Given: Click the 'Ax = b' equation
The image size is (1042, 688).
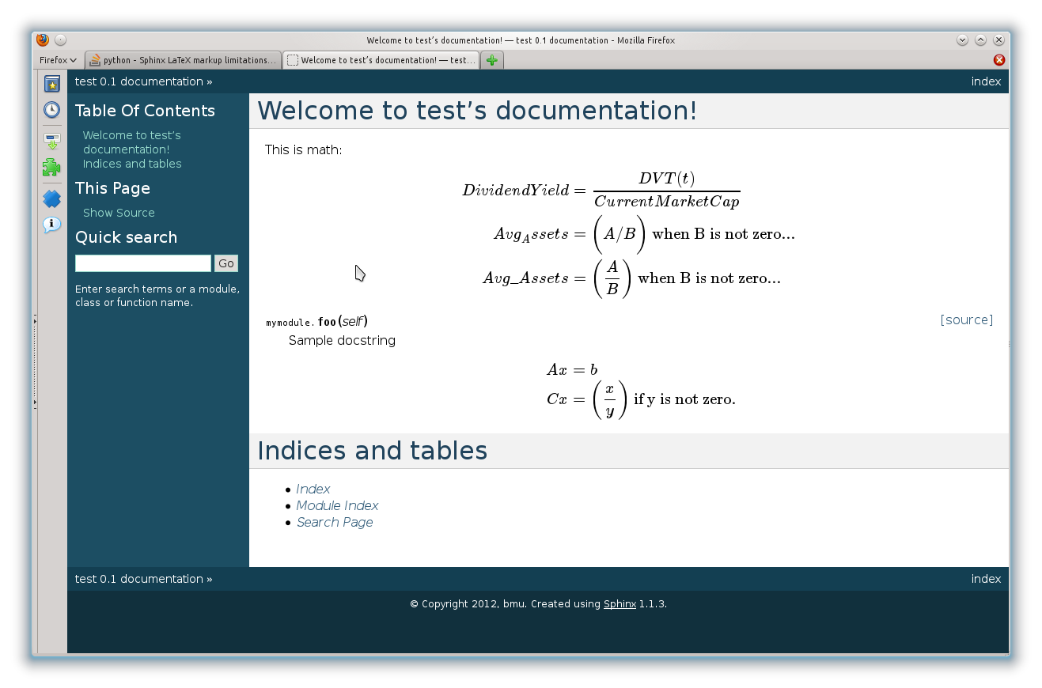Looking at the screenshot, I should coord(572,369).
